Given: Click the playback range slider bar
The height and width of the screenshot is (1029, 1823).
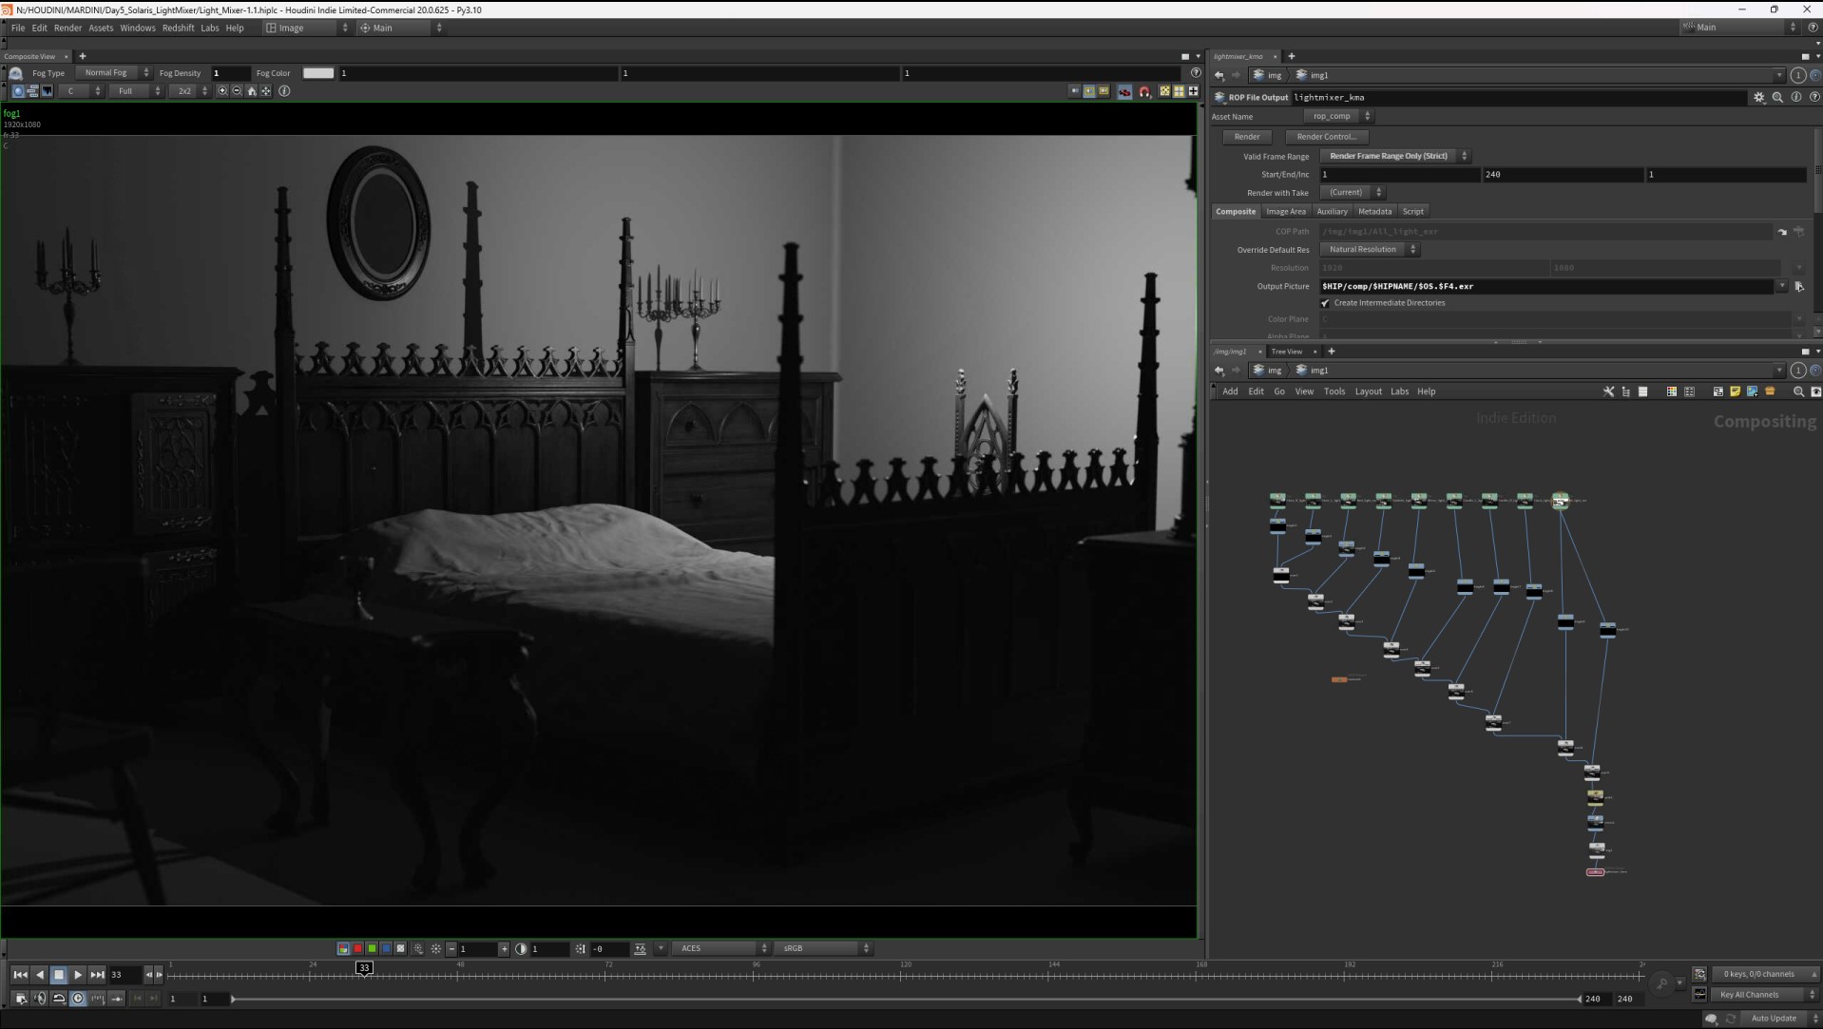Looking at the screenshot, I should pyautogui.click(x=906, y=999).
